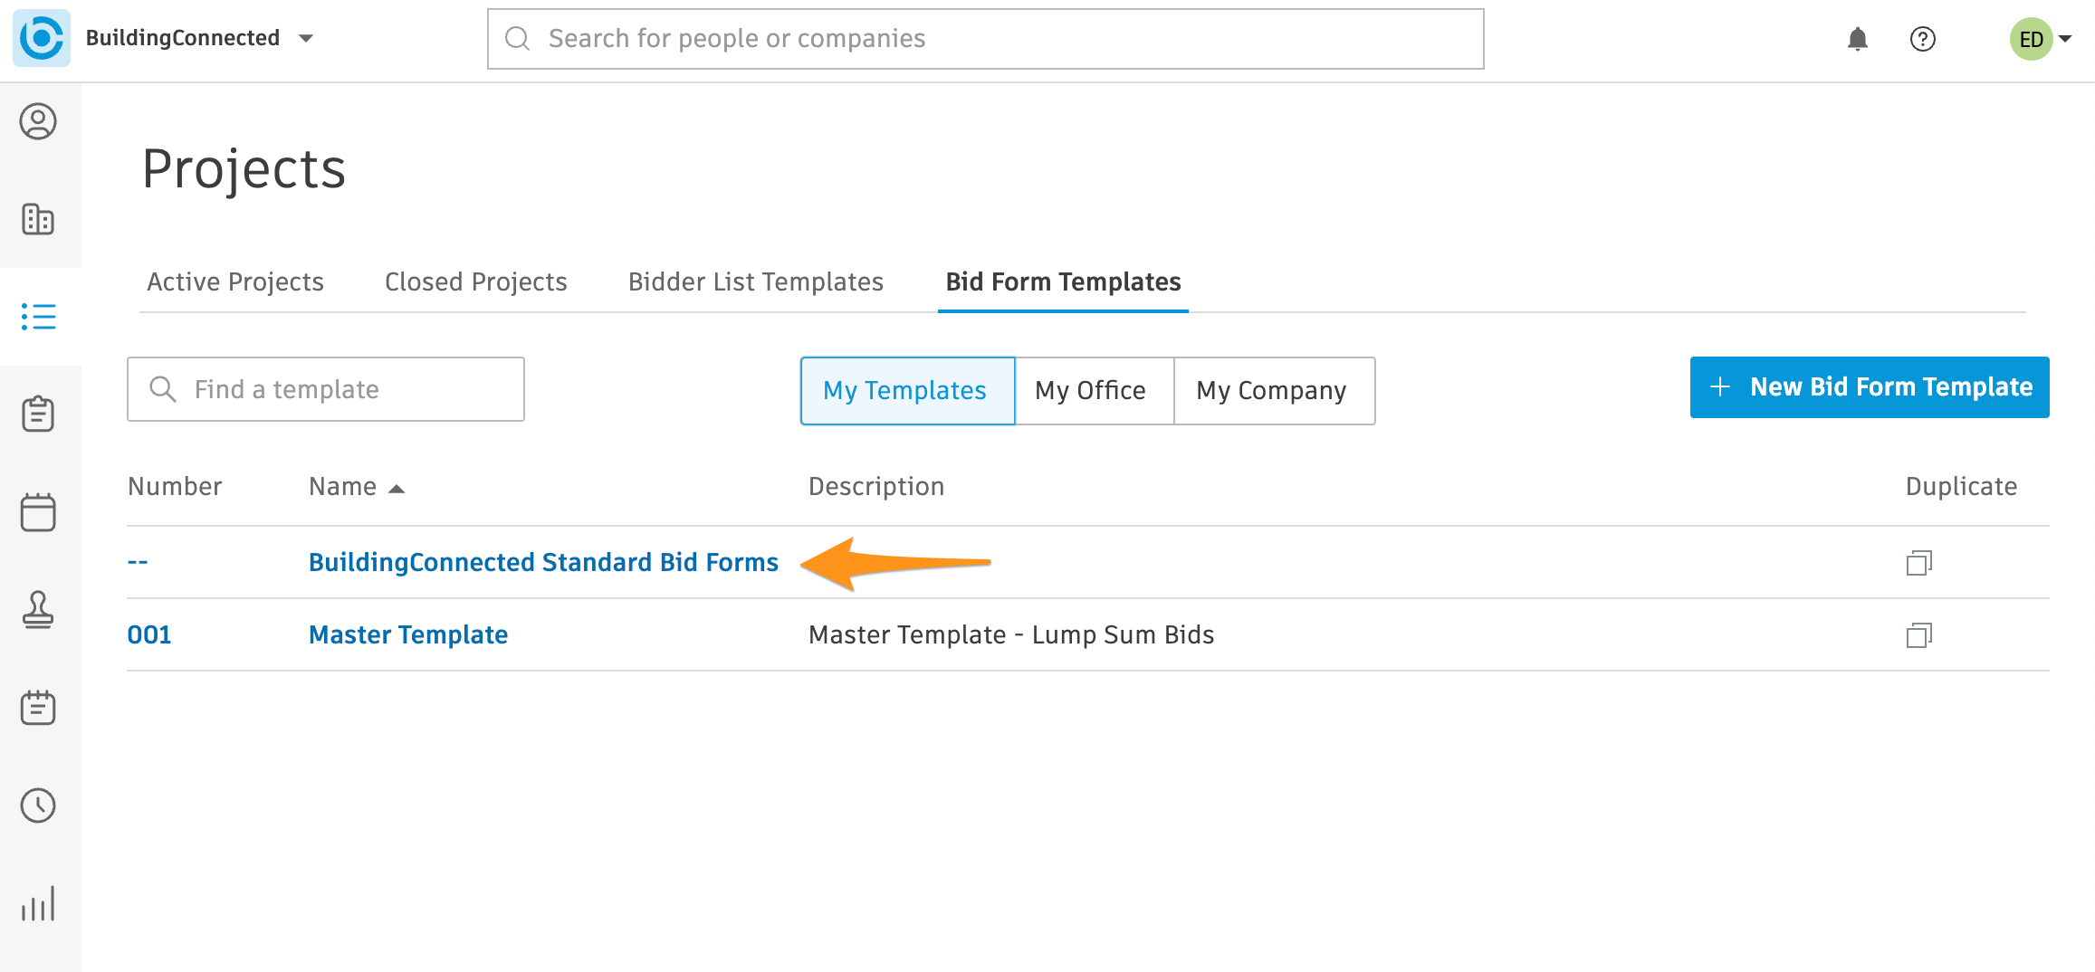Open the projects list icon in the sidebar
This screenshot has width=2095, height=972.
pos(38,317)
